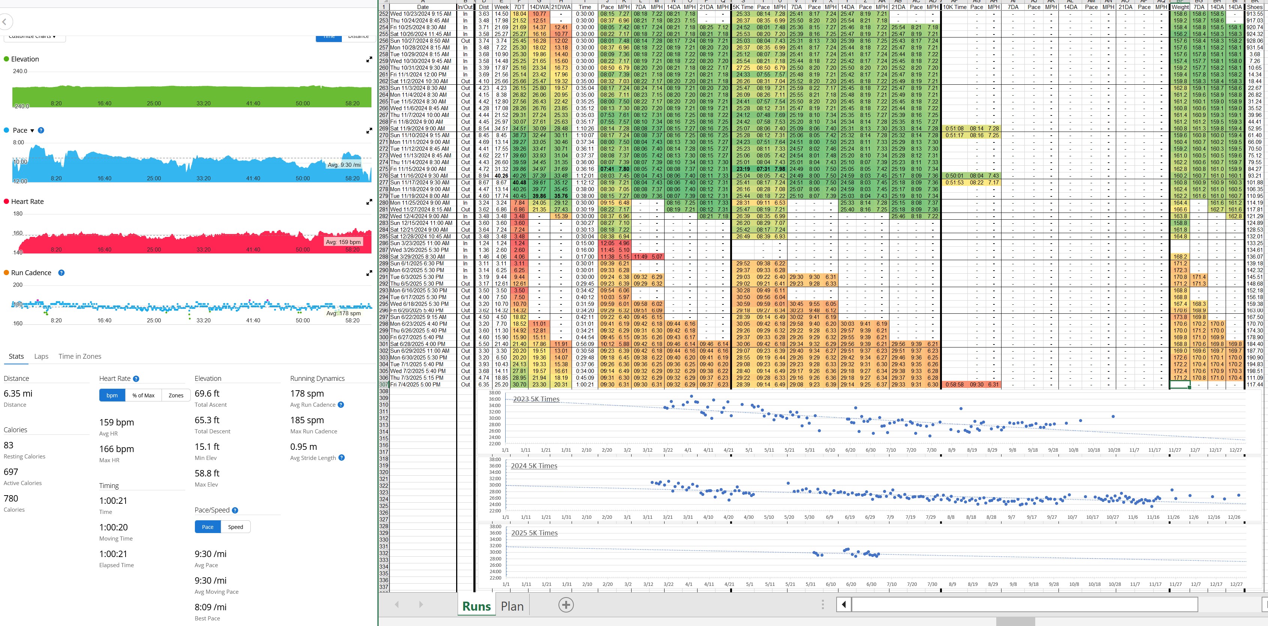The width and height of the screenshot is (1268, 626).
Task: Open help icon beside Avg Stride Length
Action: (341, 458)
